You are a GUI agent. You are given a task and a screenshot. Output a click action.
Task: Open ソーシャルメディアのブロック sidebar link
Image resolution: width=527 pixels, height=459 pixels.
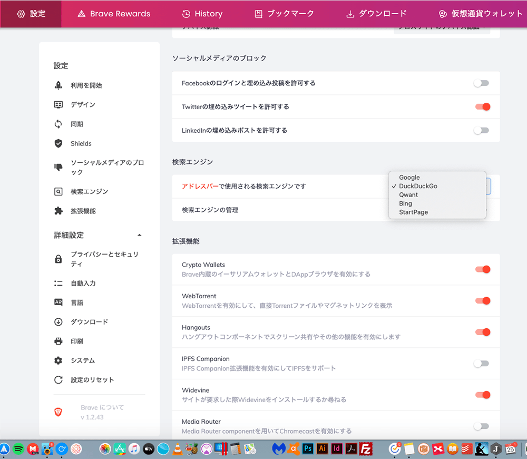point(107,168)
